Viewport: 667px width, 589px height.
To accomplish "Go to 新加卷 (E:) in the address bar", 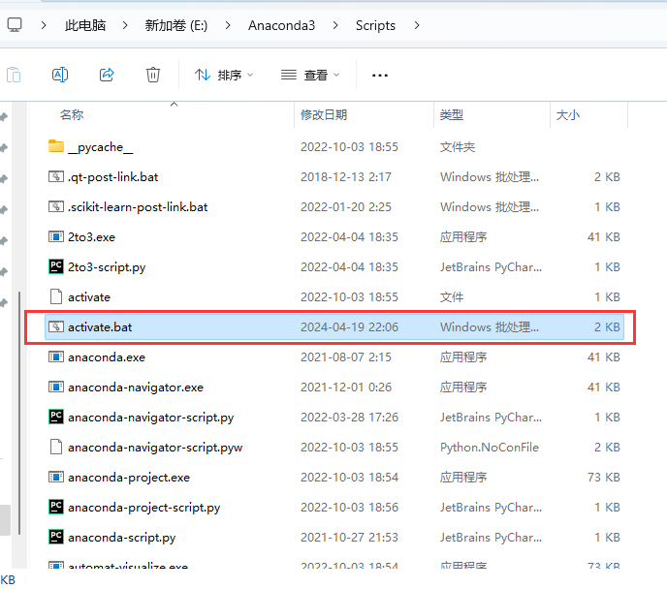I will 176,25.
